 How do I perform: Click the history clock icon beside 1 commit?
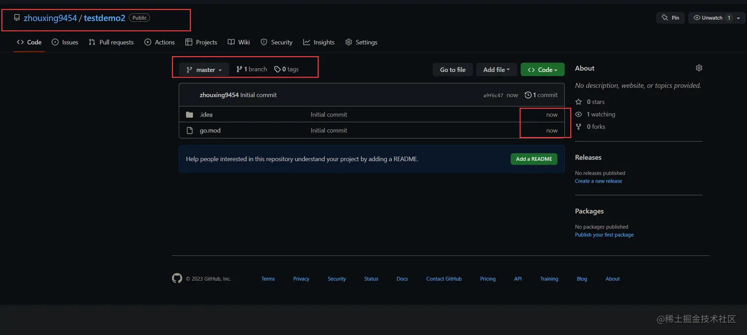[x=528, y=95]
